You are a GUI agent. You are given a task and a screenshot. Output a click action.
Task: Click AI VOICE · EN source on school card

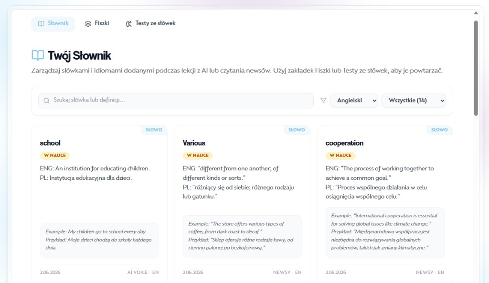[x=143, y=272]
